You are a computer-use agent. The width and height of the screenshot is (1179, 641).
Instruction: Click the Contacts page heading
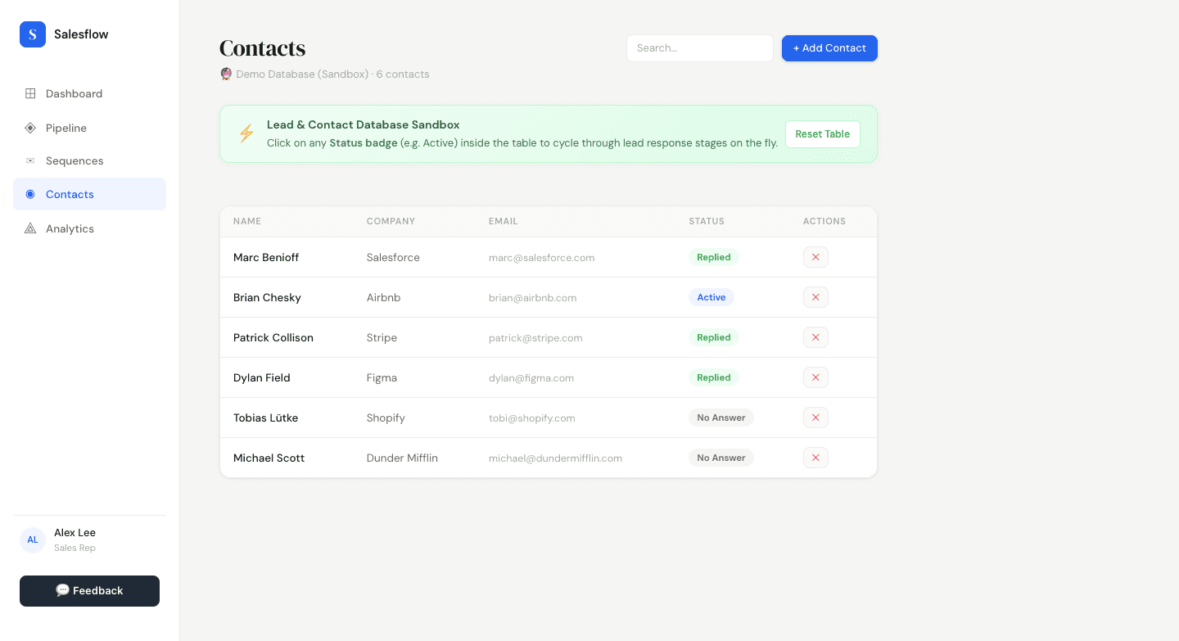(x=263, y=48)
